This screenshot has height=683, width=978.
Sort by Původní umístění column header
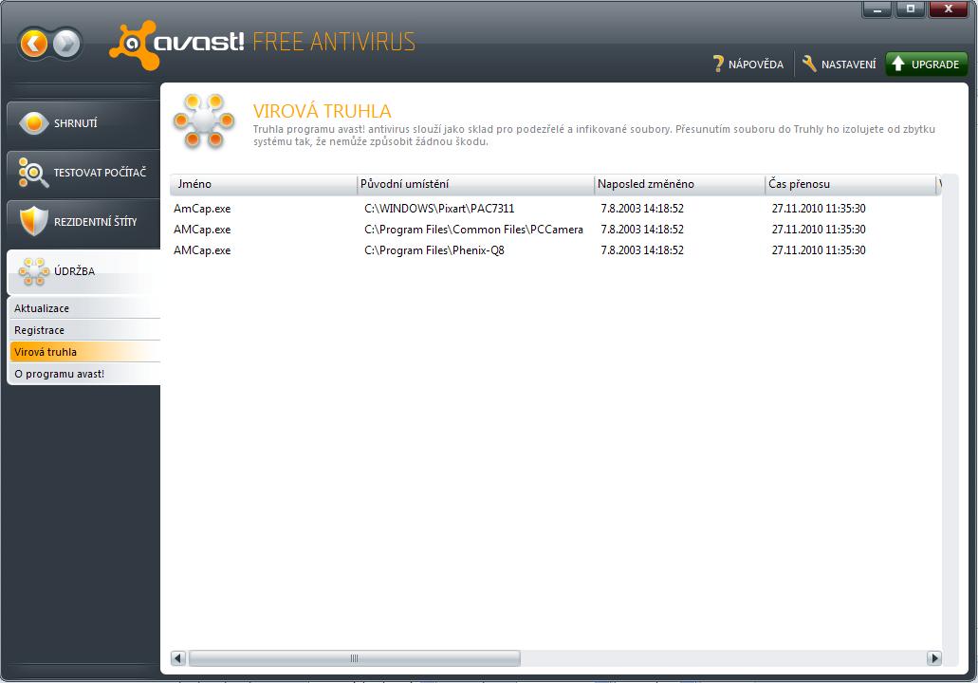pyautogui.click(x=474, y=184)
